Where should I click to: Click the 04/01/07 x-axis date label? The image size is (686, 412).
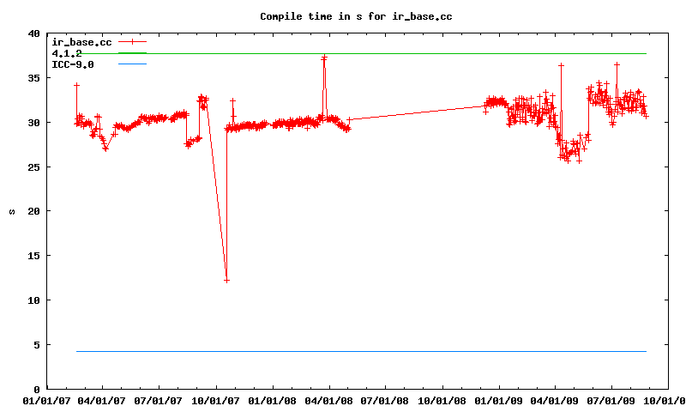[x=104, y=400]
